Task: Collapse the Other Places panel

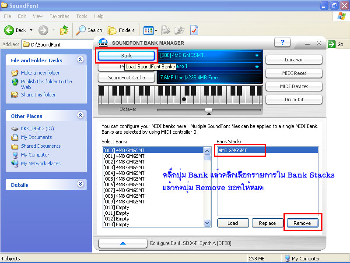Action: point(80,115)
